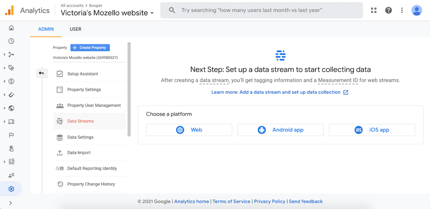This screenshot has width=430, height=209.
Task: Switch to the USER tab
Action: click(75, 29)
